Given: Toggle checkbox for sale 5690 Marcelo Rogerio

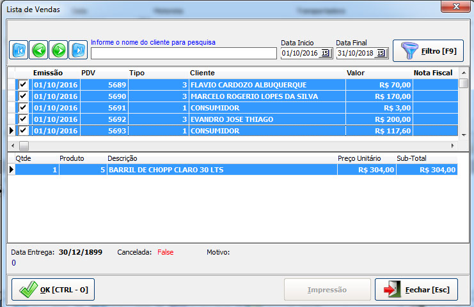Looking at the screenshot, I should click(23, 96).
